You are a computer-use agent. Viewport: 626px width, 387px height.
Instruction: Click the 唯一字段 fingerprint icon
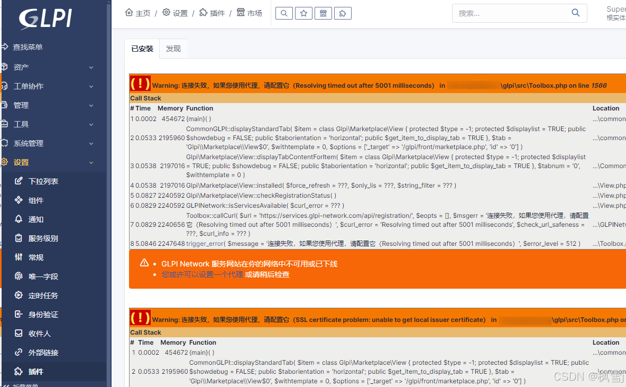pos(19,276)
